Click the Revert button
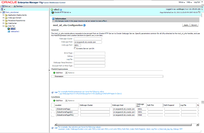 coord(194,25)
